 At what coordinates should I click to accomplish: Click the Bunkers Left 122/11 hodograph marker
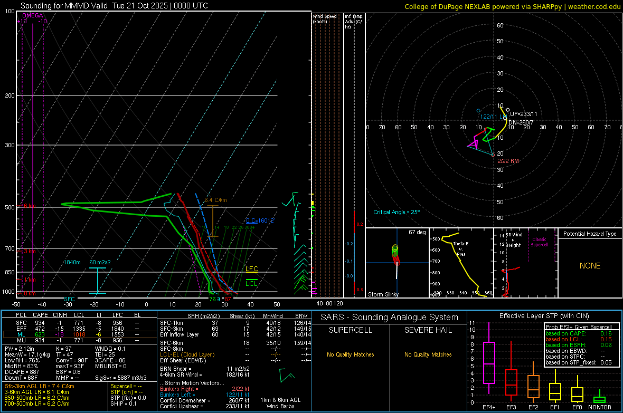pos(479,111)
